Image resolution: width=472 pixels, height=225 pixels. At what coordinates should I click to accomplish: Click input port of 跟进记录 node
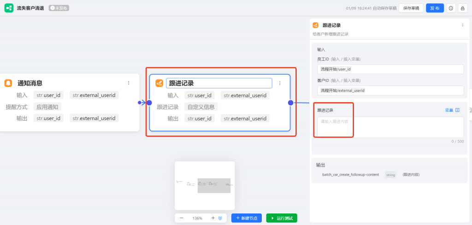pyautogui.click(x=149, y=103)
